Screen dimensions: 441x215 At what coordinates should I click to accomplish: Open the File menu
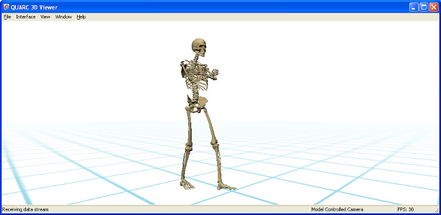coord(7,17)
